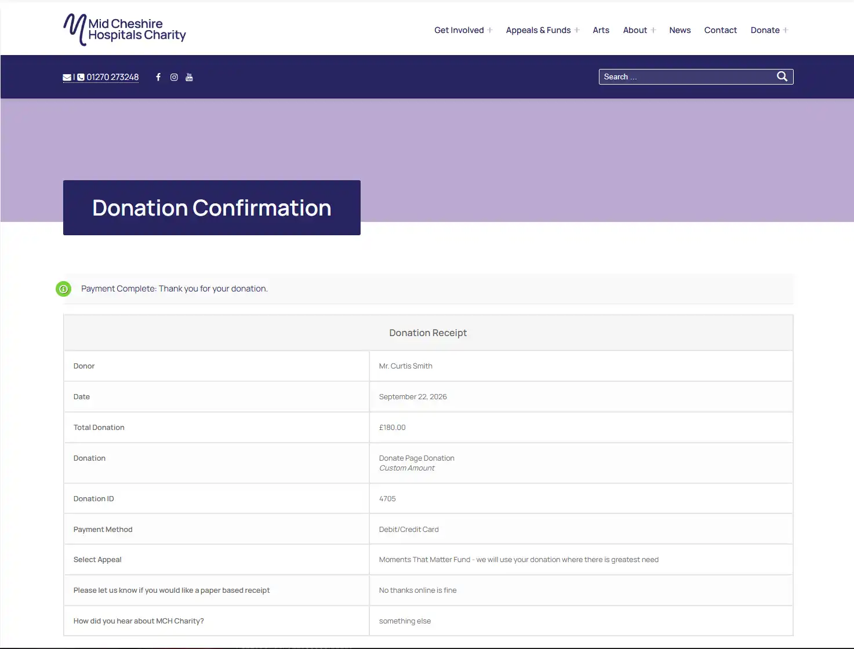
Task: Select the 'No thanks online is fine' value
Action: point(418,590)
